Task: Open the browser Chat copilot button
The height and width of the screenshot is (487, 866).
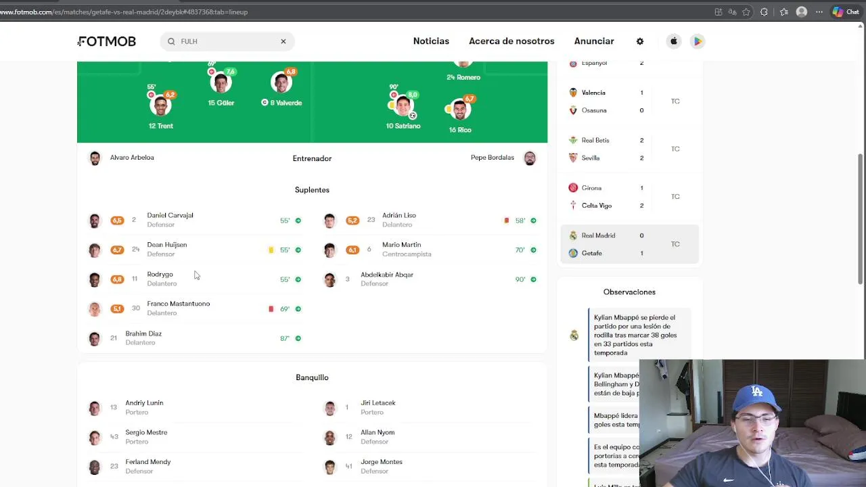Action: (x=846, y=11)
